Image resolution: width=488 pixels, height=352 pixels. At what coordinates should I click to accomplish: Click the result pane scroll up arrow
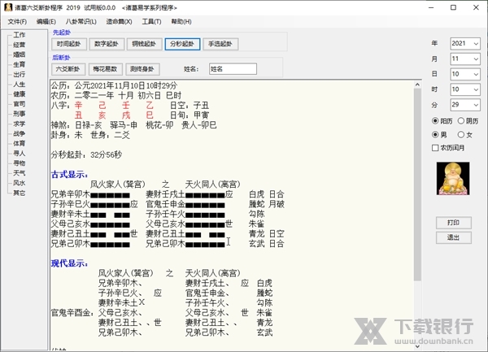point(417,85)
